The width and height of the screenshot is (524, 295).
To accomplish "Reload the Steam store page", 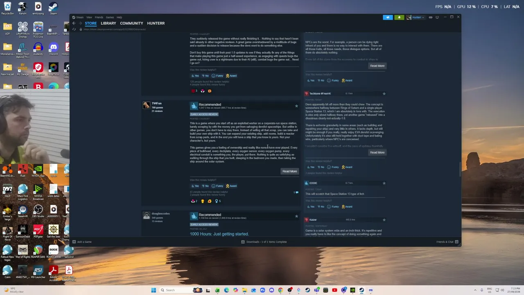I will tap(74, 29).
